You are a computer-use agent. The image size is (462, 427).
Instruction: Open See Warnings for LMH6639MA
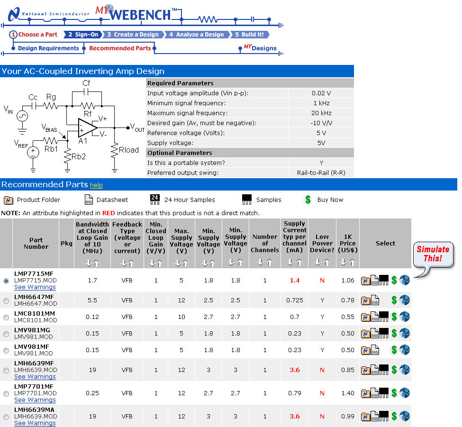click(35, 423)
